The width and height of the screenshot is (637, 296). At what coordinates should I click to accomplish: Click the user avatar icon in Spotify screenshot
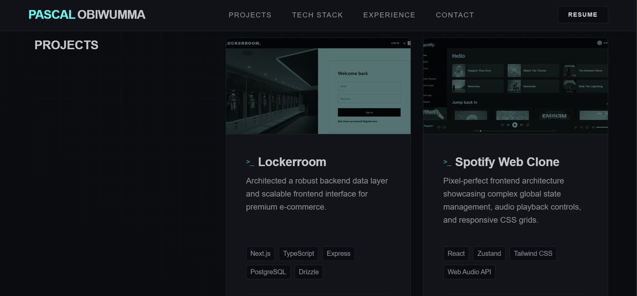click(x=600, y=43)
